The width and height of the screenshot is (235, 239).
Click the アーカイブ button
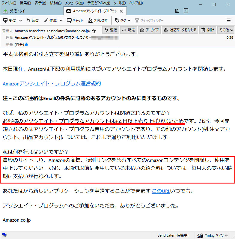point(149,30)
